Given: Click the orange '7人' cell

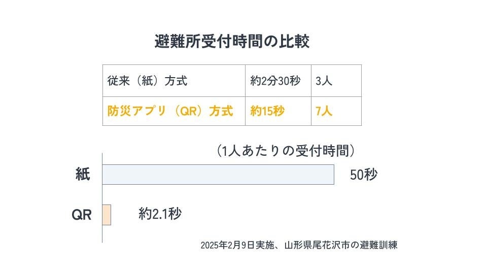Looking at the screenshot, I should point(324,111).
